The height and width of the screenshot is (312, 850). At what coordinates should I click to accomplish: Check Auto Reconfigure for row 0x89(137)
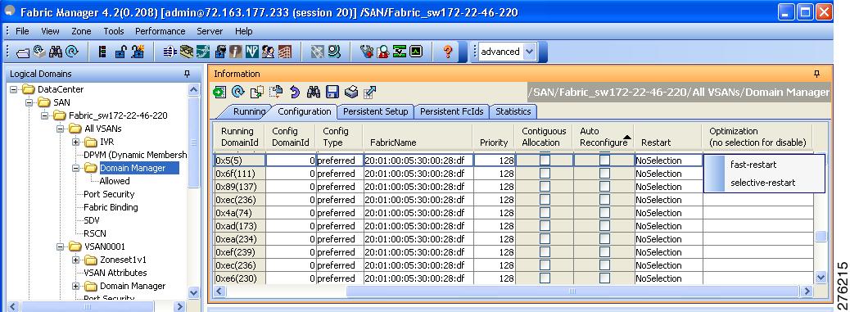[x=604, y=187]
